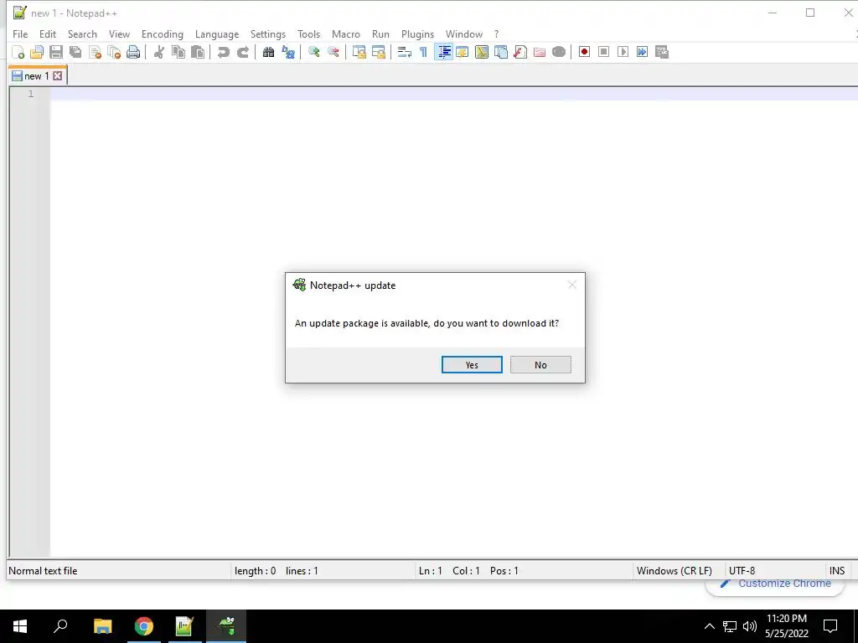Click Run Macro Multiple Times icon
This screenshot has height=643, width=858.
pyautogui.click(x=643, y=53)
